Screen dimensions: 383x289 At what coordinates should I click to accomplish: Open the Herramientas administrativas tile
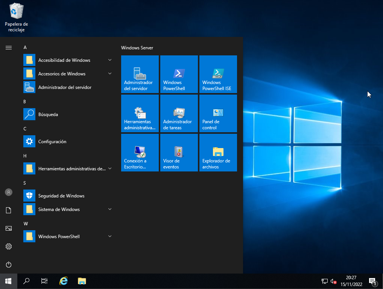(140, 113)
